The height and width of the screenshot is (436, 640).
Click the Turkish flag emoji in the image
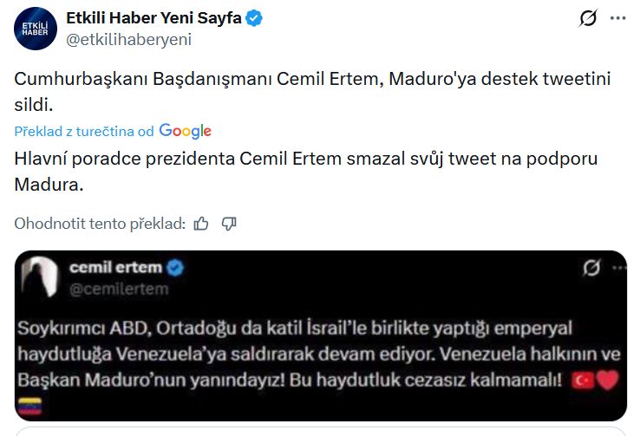584,380
